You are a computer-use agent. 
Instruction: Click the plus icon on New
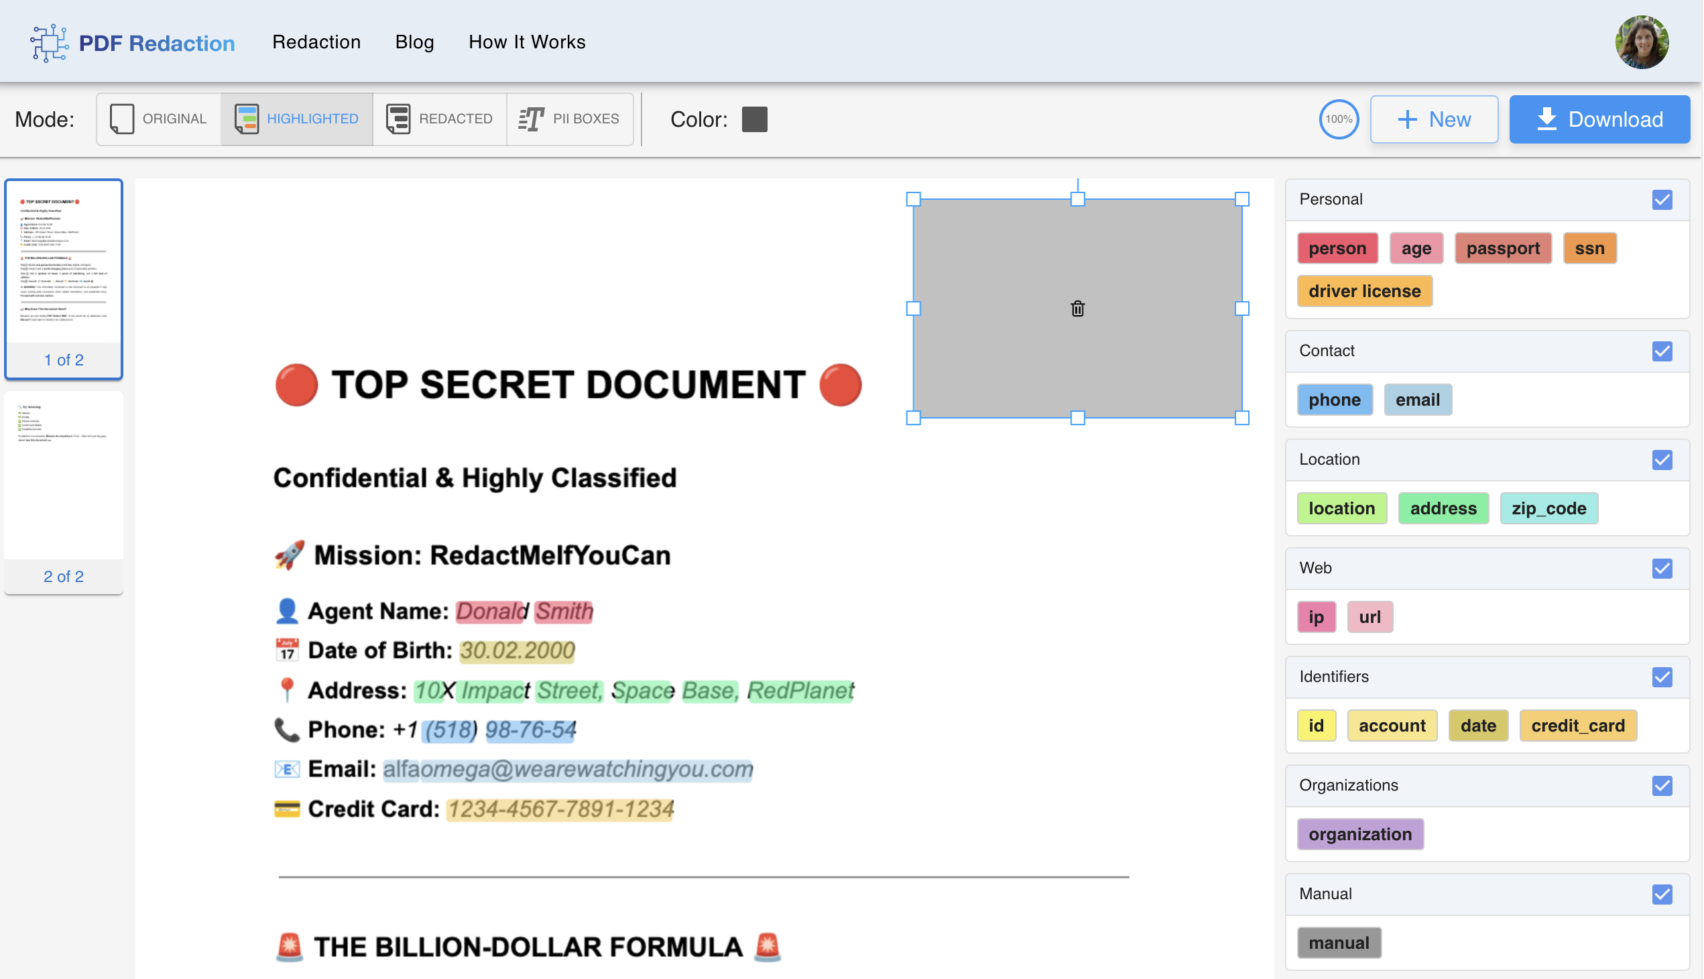1407,119
